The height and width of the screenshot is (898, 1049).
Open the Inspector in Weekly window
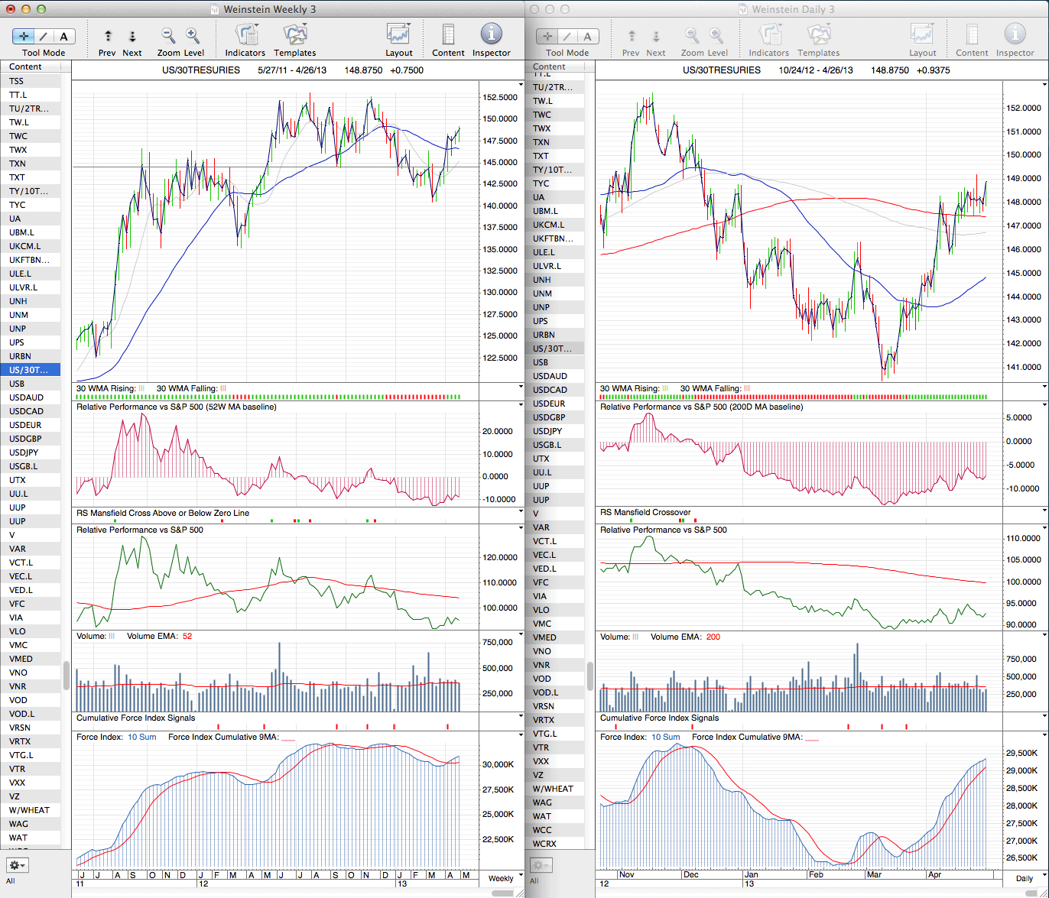pos(491,35)
